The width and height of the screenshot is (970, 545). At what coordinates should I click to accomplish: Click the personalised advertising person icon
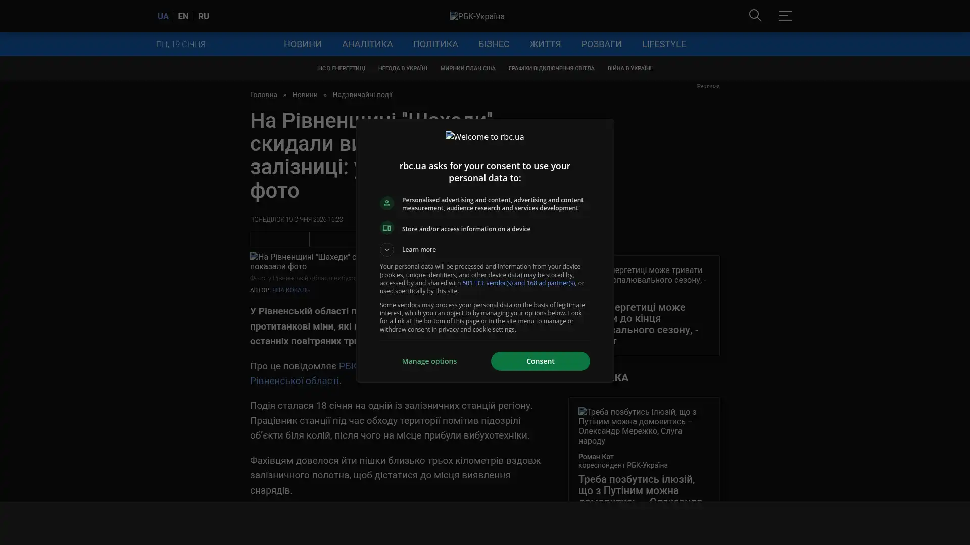click(387, 203)
